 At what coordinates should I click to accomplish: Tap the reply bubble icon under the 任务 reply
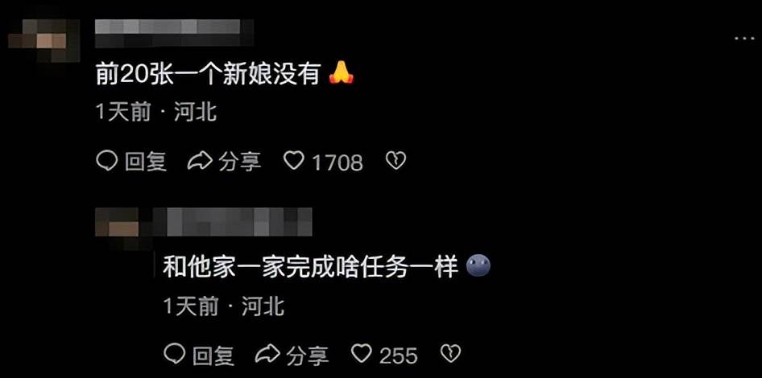click(174, 354)
